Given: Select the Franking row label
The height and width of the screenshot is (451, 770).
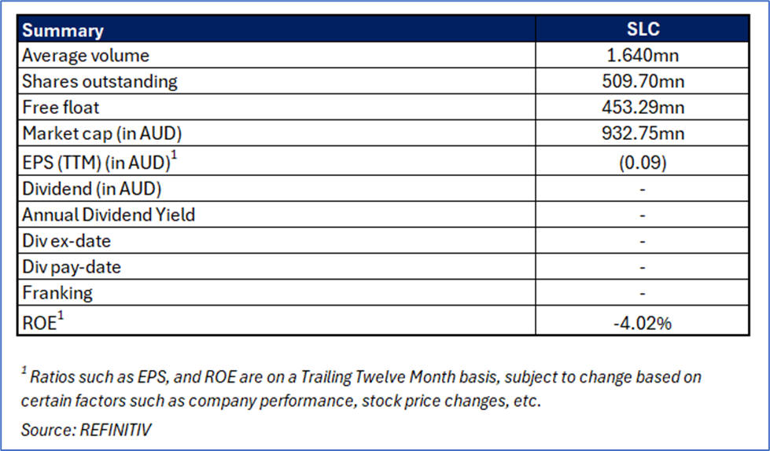Looking at the screenshot, I should (57, 293).
